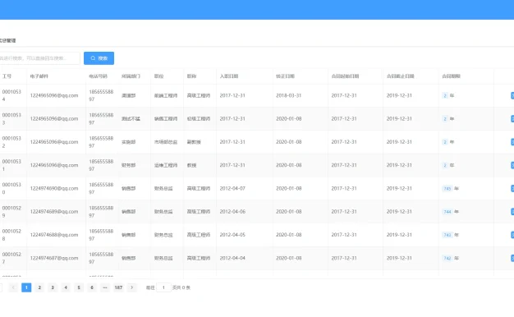The image size is (514, 317).
Task: Select employee ID 00010532 cell
Action: pos(11,142)
